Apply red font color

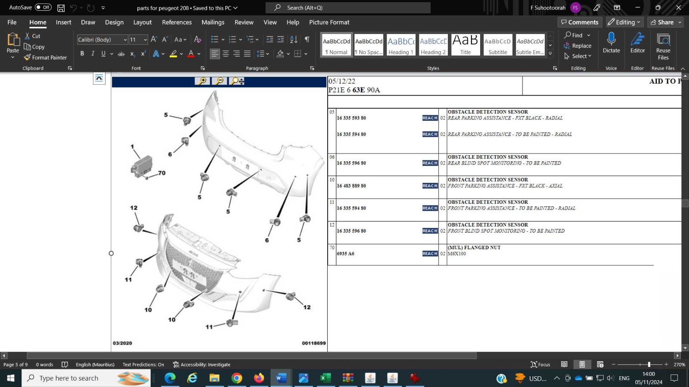click(x=191, y=54)
